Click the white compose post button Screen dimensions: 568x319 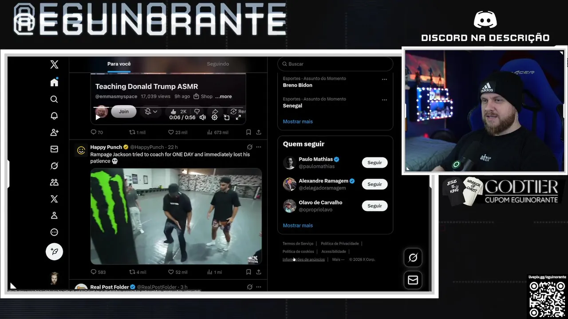(54, 252)
